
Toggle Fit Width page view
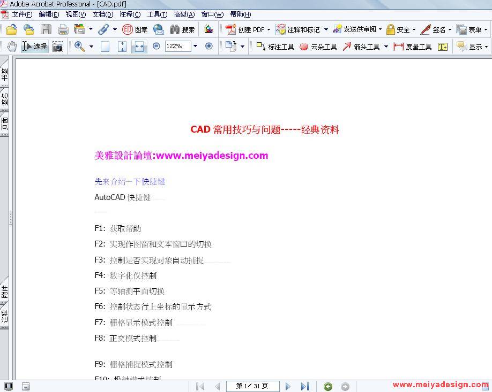[x=139, y=47]
